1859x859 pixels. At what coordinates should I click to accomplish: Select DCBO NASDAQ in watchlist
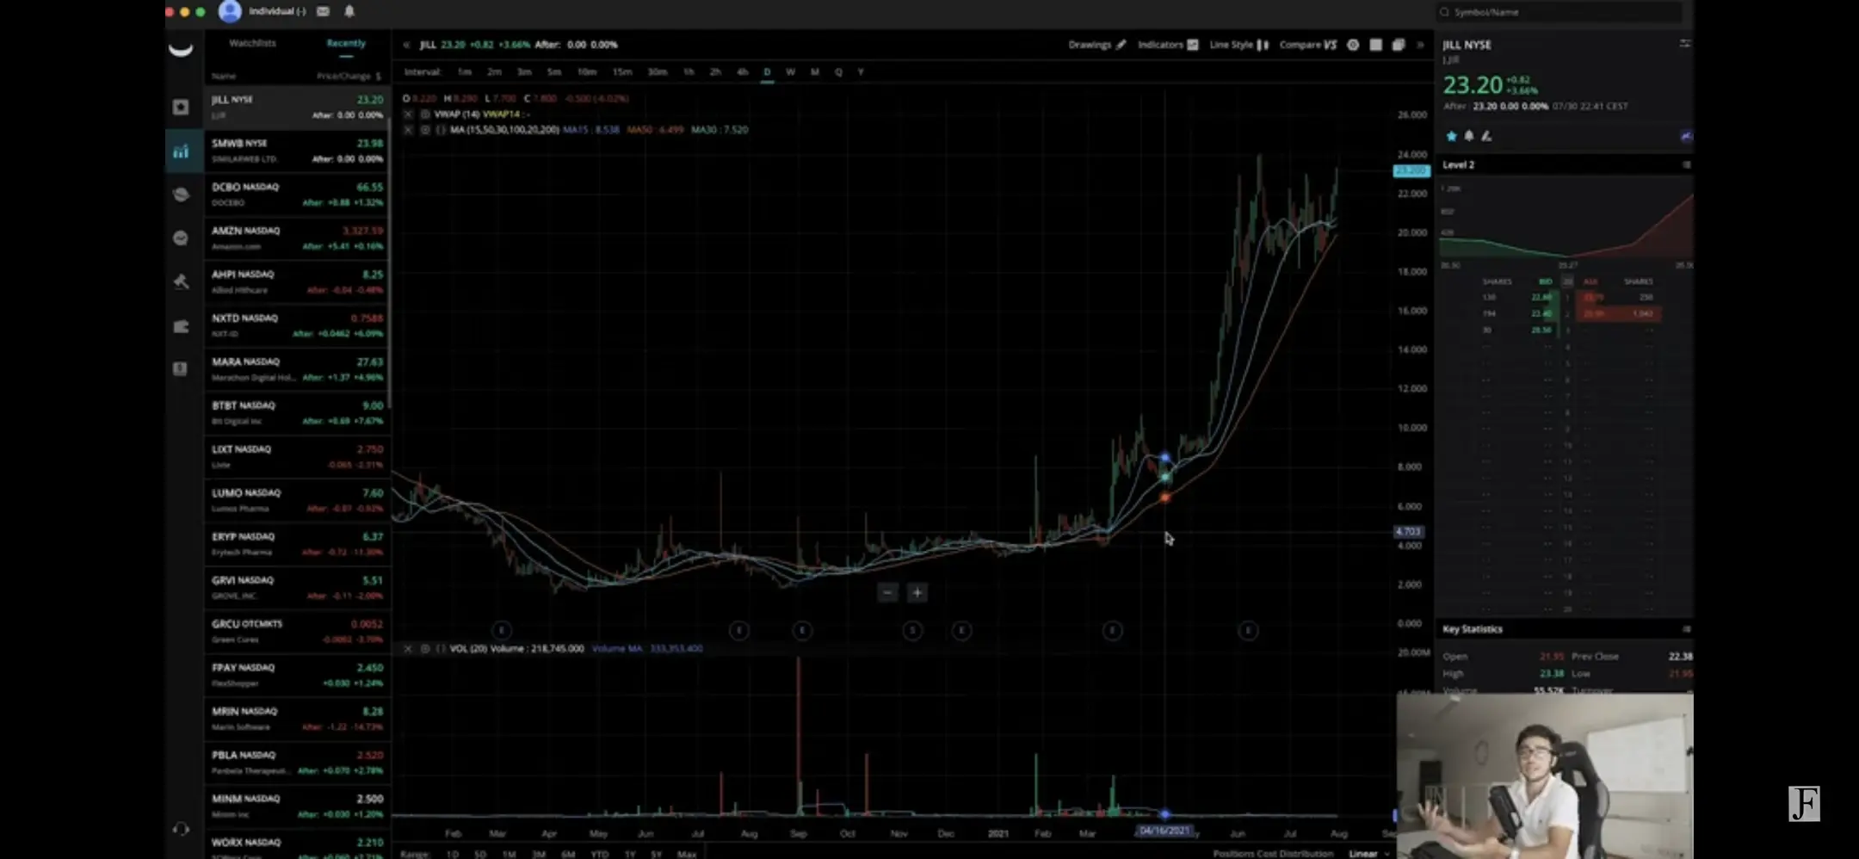(x=298, y=195)
